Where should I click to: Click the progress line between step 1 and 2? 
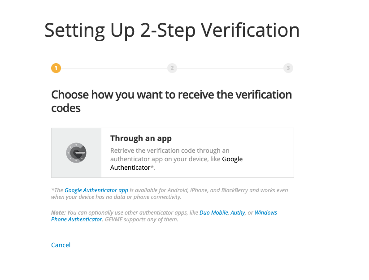click(x=114, y=68)
